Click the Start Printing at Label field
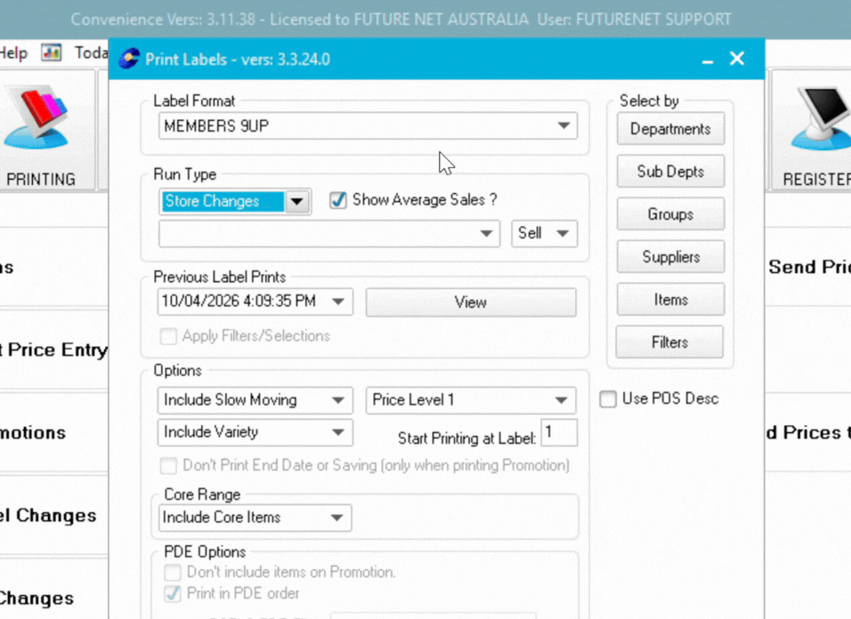The width and height of the screenshot is (851, 619). pyautogui.click(x=559, y=433)
